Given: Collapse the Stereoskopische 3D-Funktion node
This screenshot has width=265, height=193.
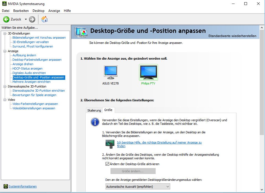Looking at the screenshot, I should tap(5, 86).
